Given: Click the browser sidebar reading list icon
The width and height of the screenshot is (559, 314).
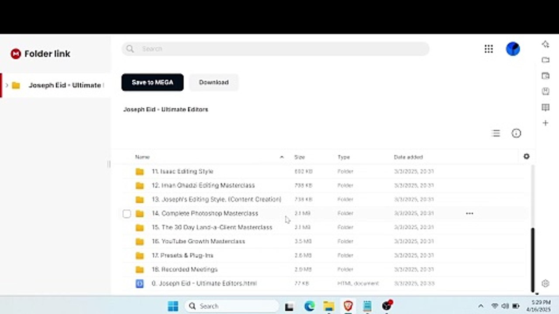Looking at the screenshot, I should 545,107.
